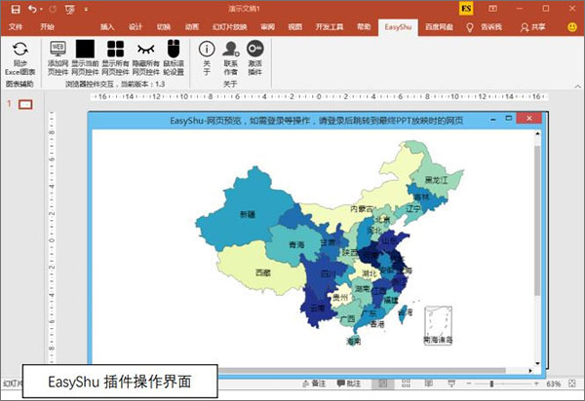Viewport: 585px width, 401px height.
Task: Click 联系作者 contact author icon
Action: (x=230, y=49)
